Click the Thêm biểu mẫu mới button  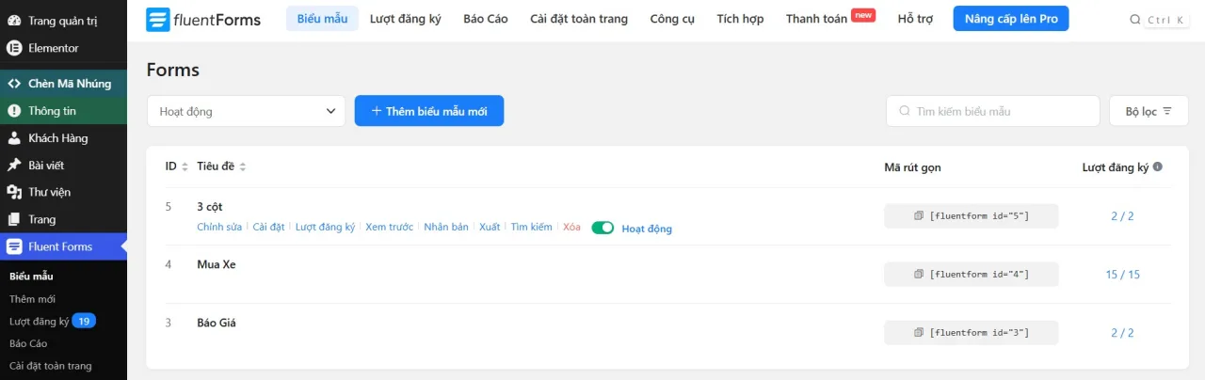pos(429,111)
